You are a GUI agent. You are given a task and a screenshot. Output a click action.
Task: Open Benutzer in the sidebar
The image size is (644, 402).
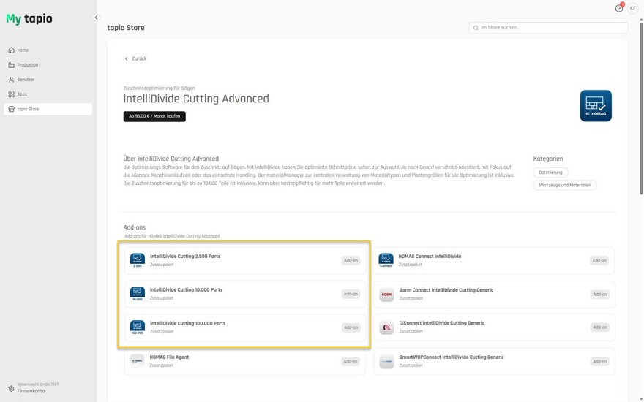pyautogui.click(x=26, y=80)
